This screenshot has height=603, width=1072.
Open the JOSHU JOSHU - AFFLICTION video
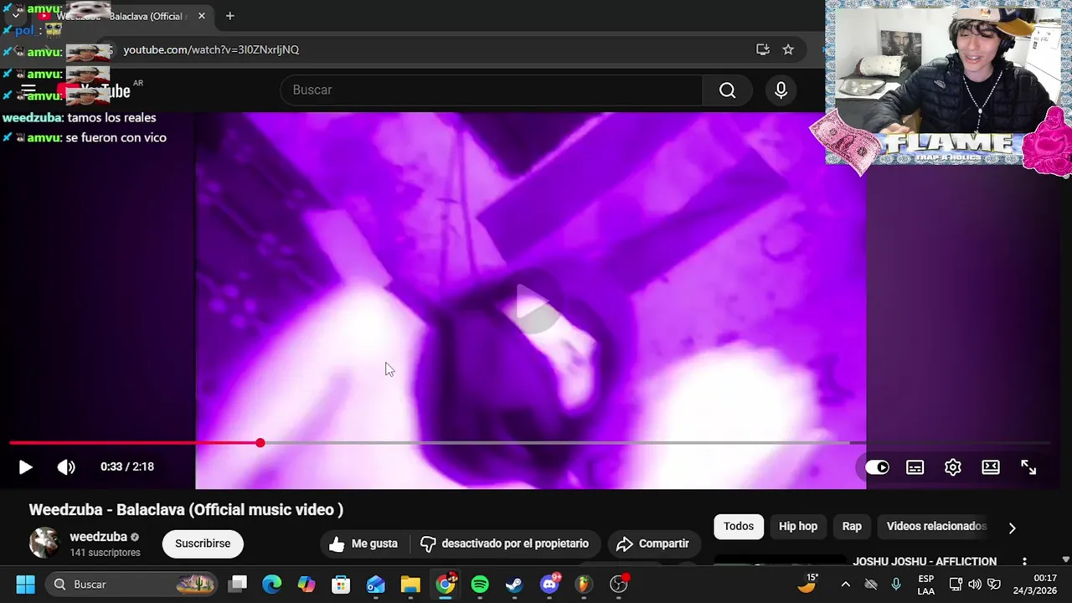[x=925, y=561]
